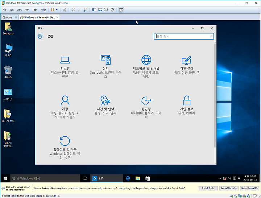Open 개인 정보 settings category
Image resolution: width=261 pixels, height=198 pixels.
point(187,105)
